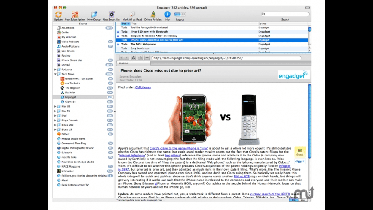
Task: Click the feed URL address field
Action: (x=226, y=58)
